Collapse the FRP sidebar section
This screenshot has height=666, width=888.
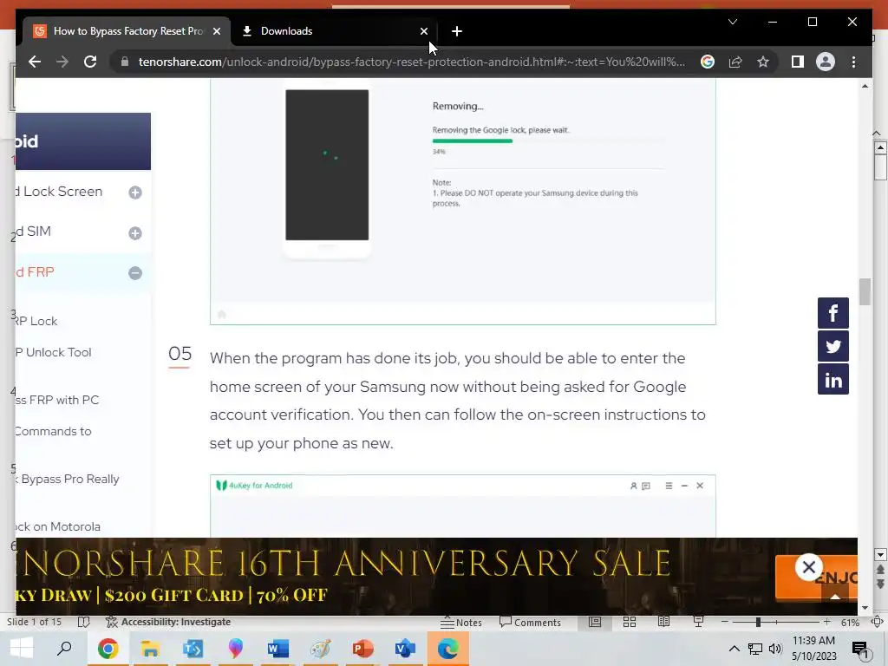[134, 273]
